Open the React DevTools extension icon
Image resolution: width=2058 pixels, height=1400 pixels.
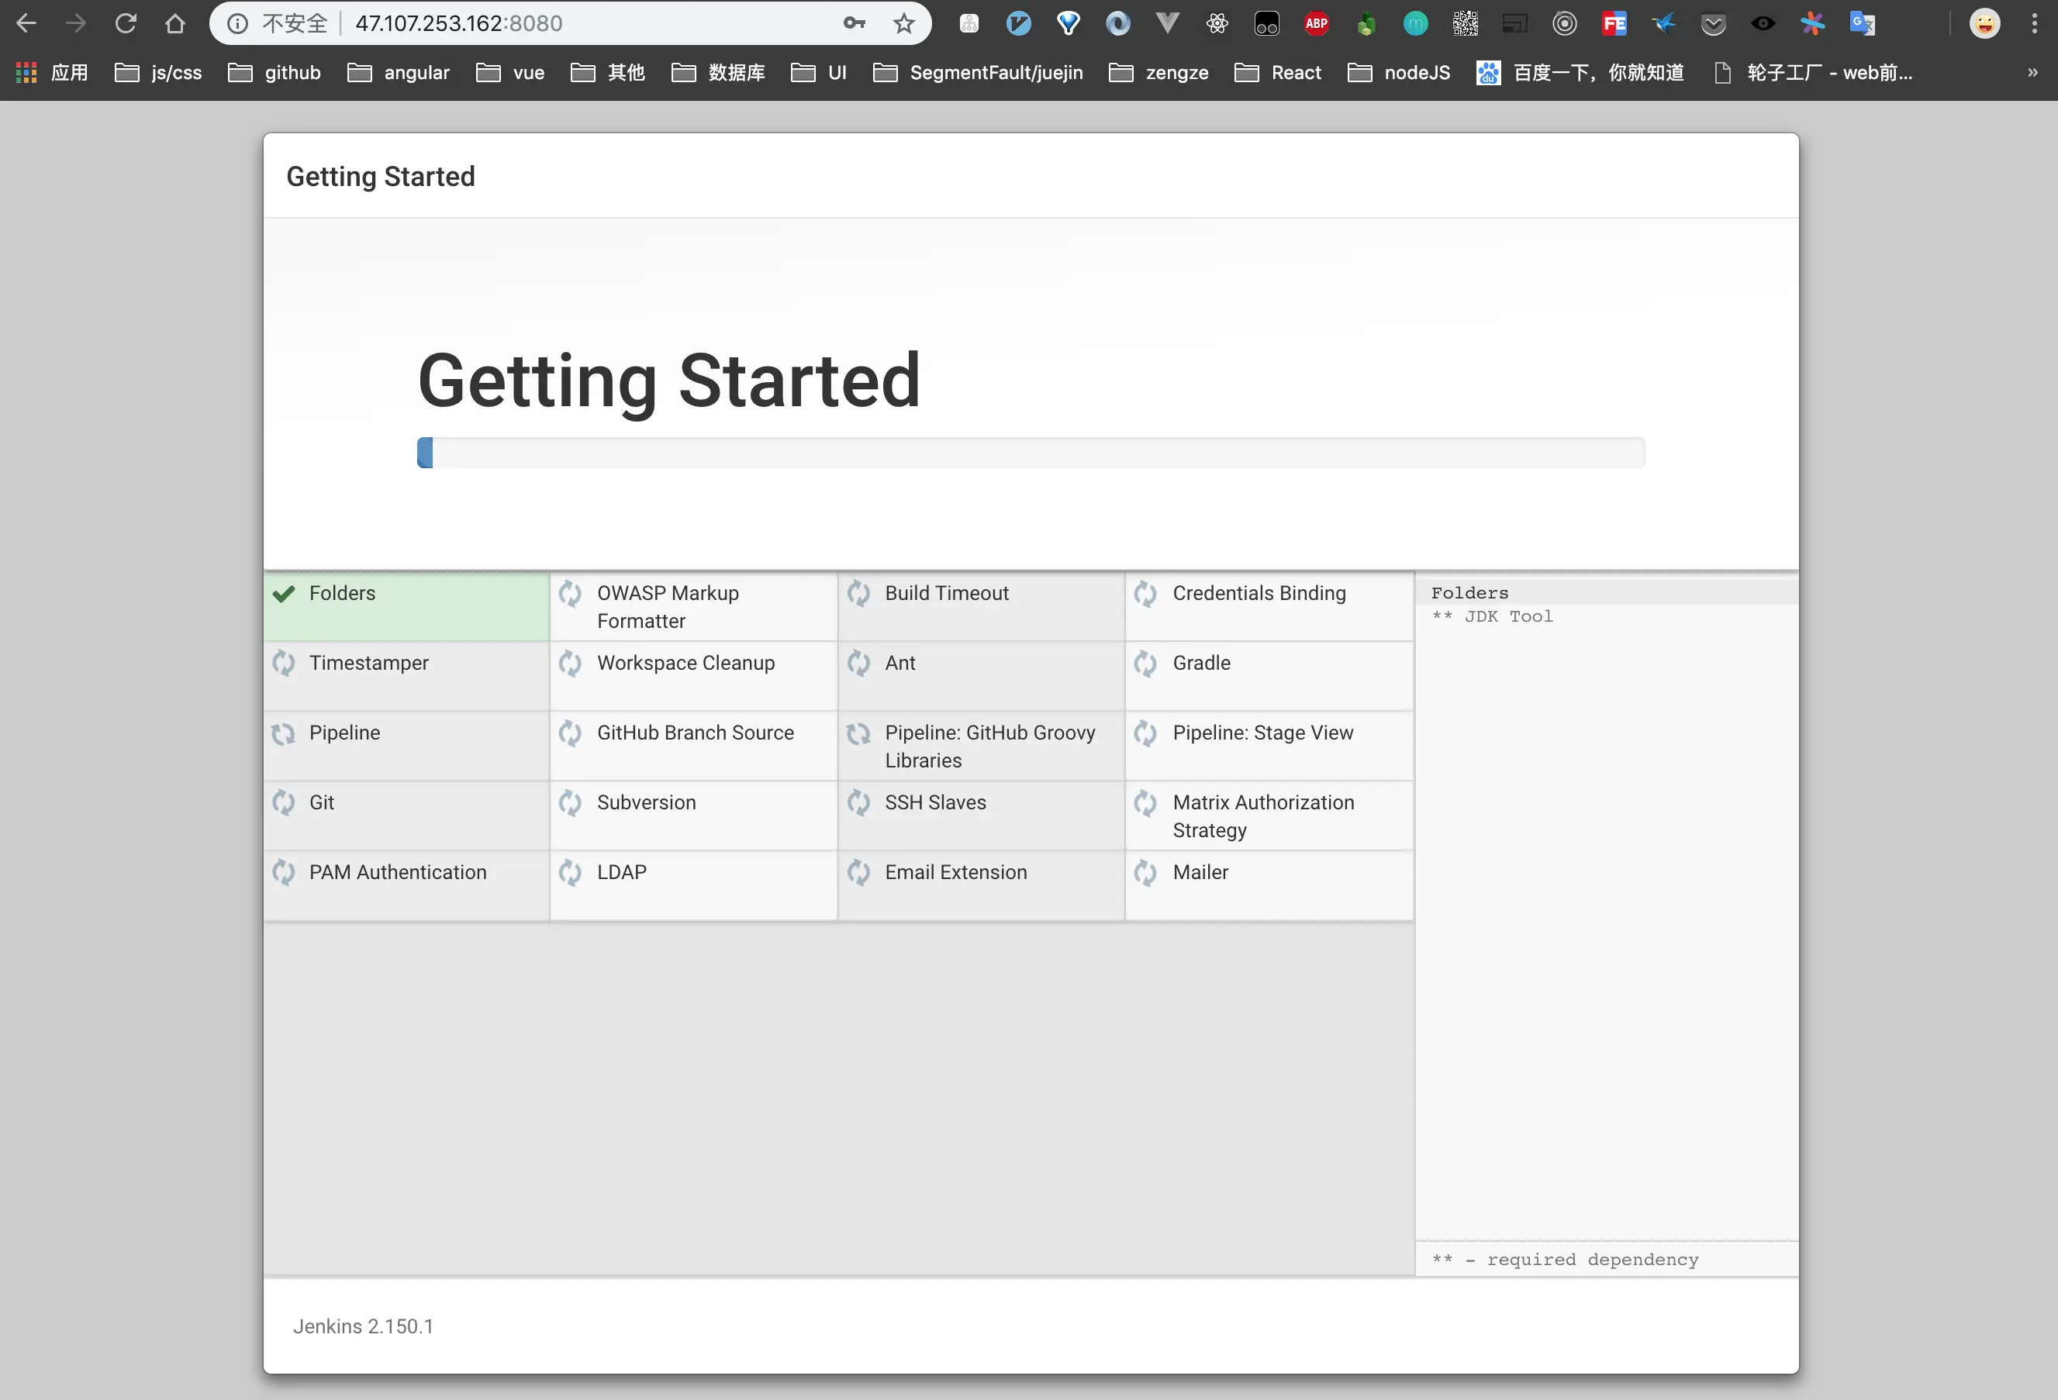(1217, 24)
